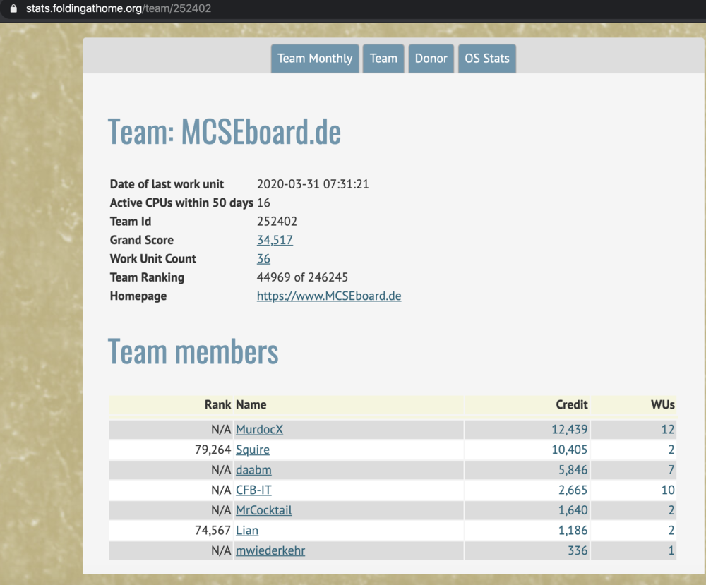Visit the MCSEboard.de homepage link
The height and width of the screenshot is (585, 706).
(329, 296)
